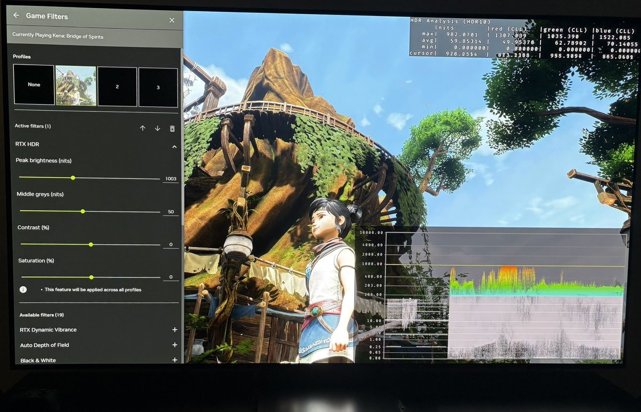Delete the active filter with trash icon
Image resolution: width=641 pixels, height=412 pixels.
[x=172, y=128]
